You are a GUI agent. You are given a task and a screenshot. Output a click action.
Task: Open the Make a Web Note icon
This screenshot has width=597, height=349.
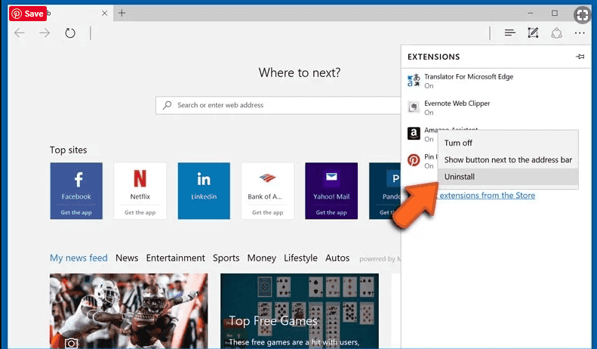point(533,33)
